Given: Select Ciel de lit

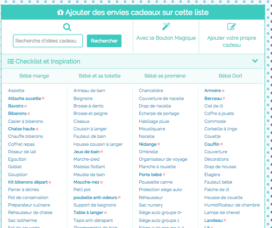Looking at the screenshot, I should coord(214,106).
